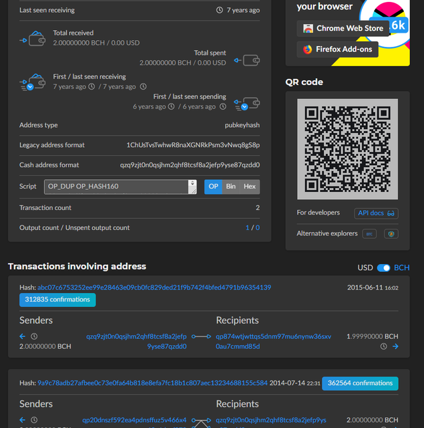
Task: Select Bin script view
Action: pos(230,187)
